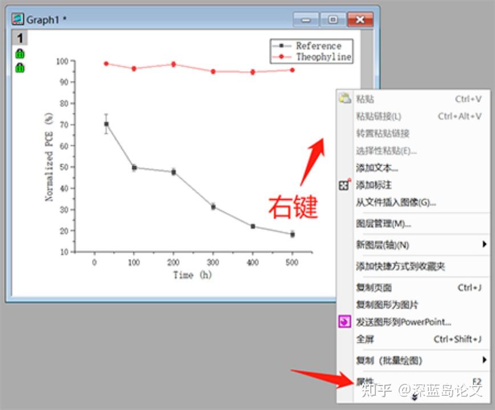Click the legend box on the graph
Viewport: 495px width, 410px height.
[x=311, y=51]
